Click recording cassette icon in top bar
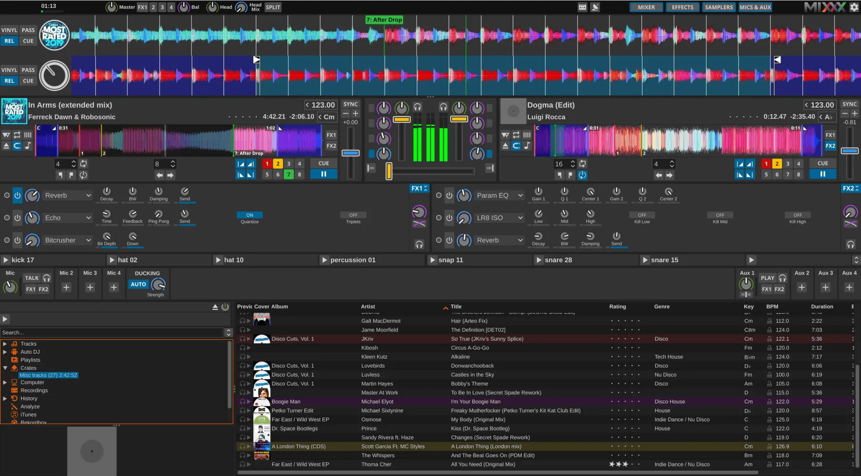 click(582, 7)
